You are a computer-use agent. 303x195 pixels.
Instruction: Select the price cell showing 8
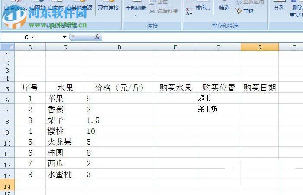(x=119, y=153)
